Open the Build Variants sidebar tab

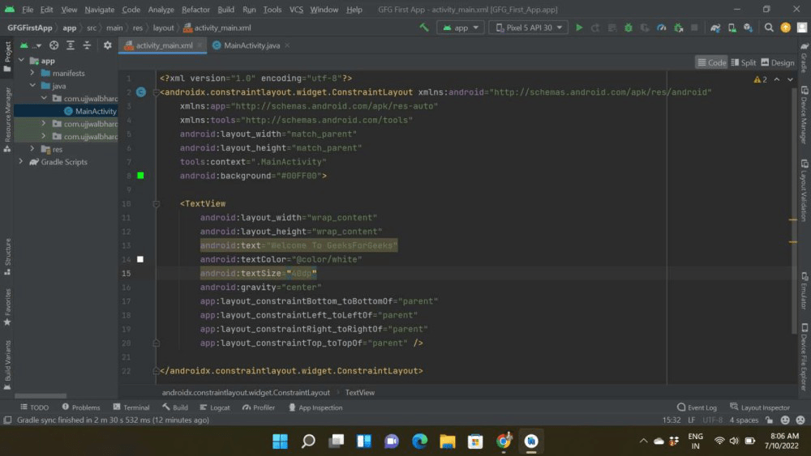7,365
